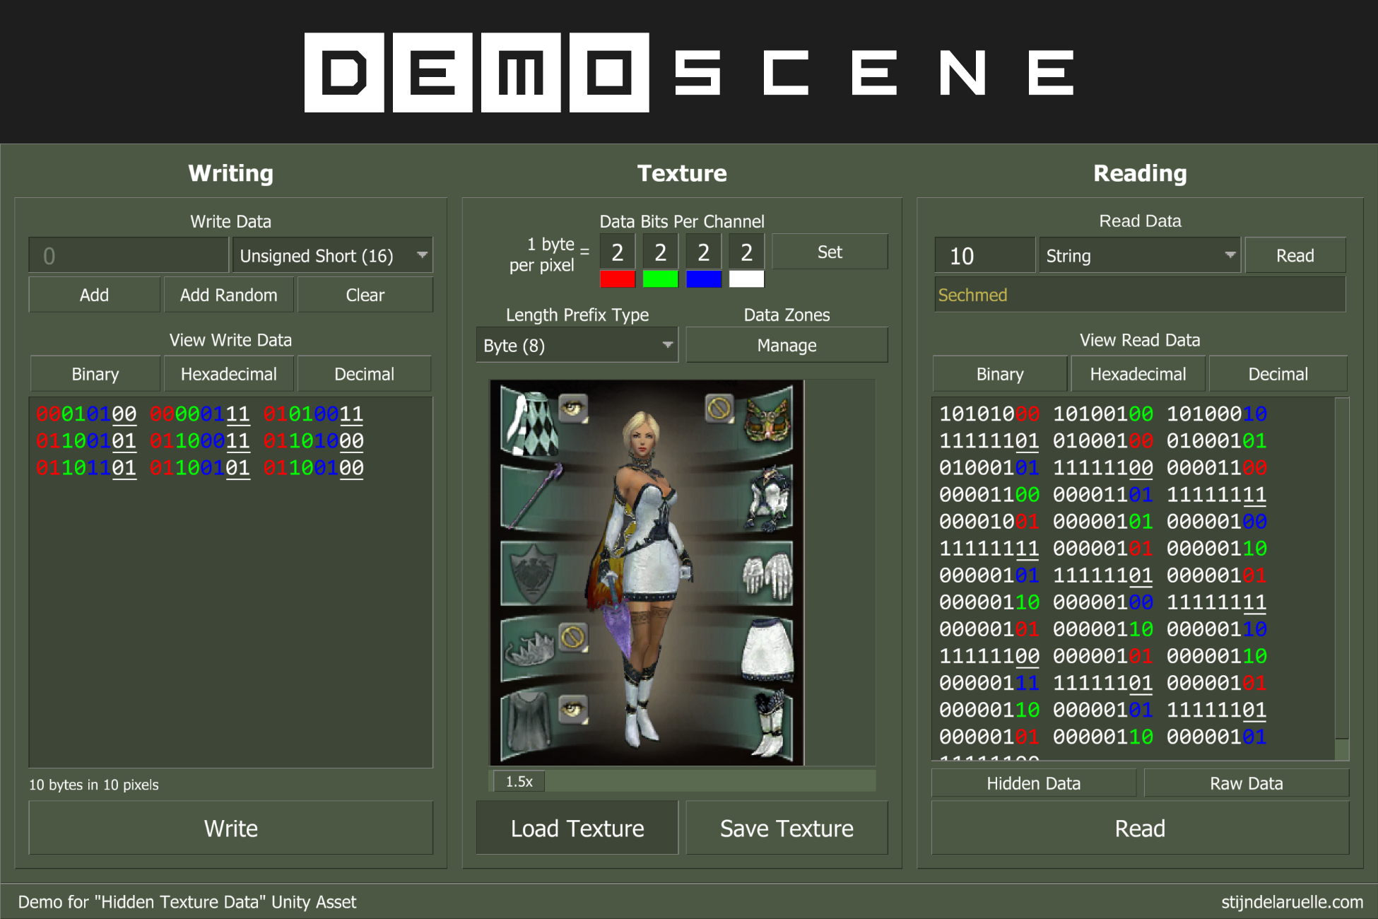Open the Unsigned Short (16) data type dropdown
Viewport: 1378px width, 919px height.
332,255
